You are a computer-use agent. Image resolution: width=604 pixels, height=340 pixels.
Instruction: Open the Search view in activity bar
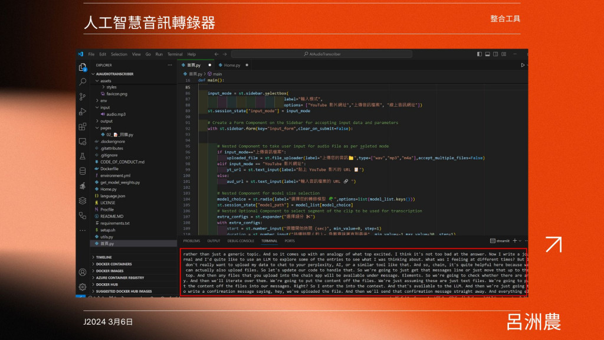point(83,81)
